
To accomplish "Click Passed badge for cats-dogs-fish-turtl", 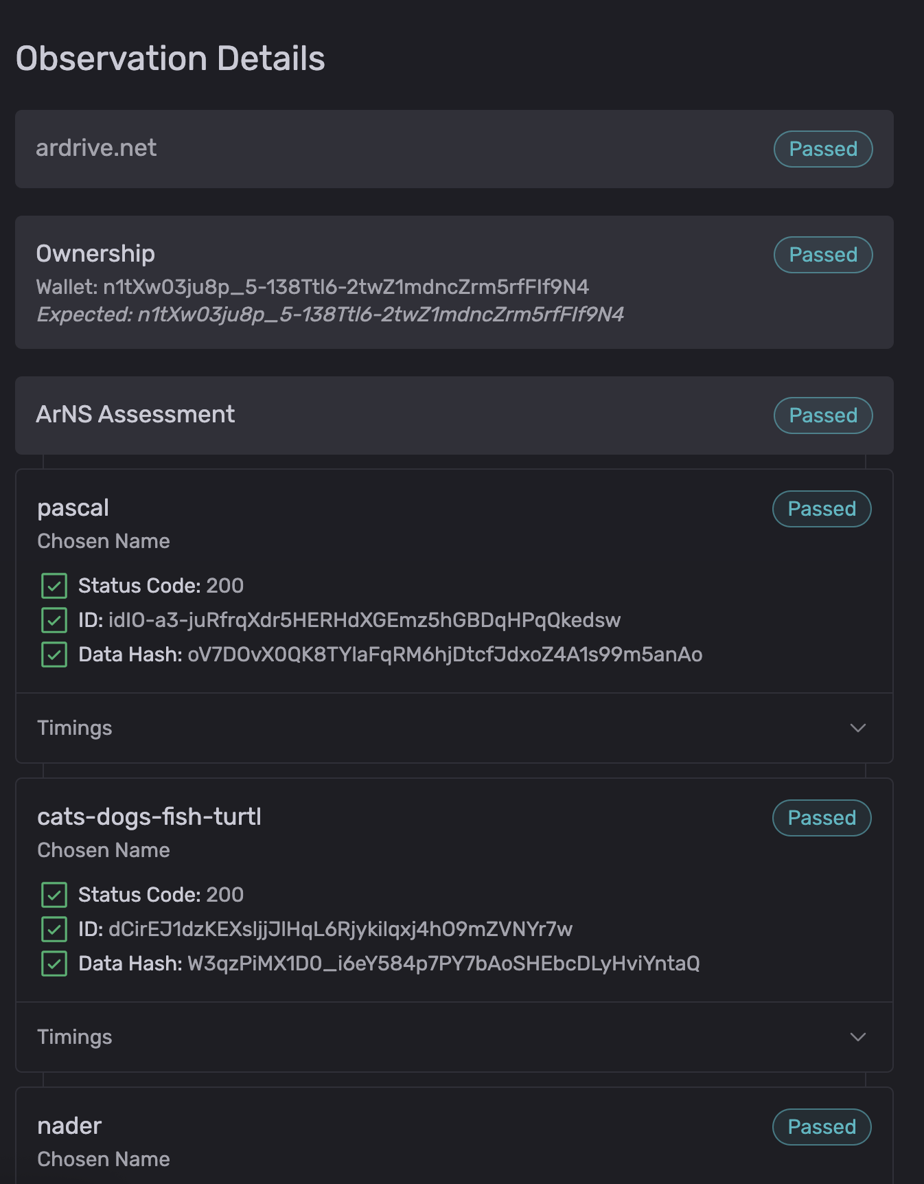I will coord(821,818).
